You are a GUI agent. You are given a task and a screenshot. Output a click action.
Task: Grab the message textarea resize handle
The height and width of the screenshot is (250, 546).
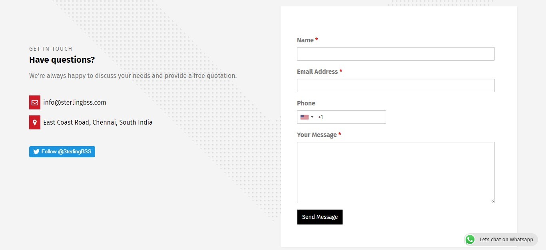[492, 201]
